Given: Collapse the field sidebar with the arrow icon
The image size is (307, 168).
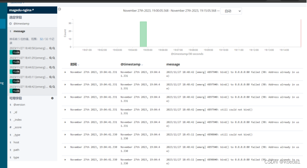Looking at the screenshot, I should pyautogui.click(x=59, y=9).
